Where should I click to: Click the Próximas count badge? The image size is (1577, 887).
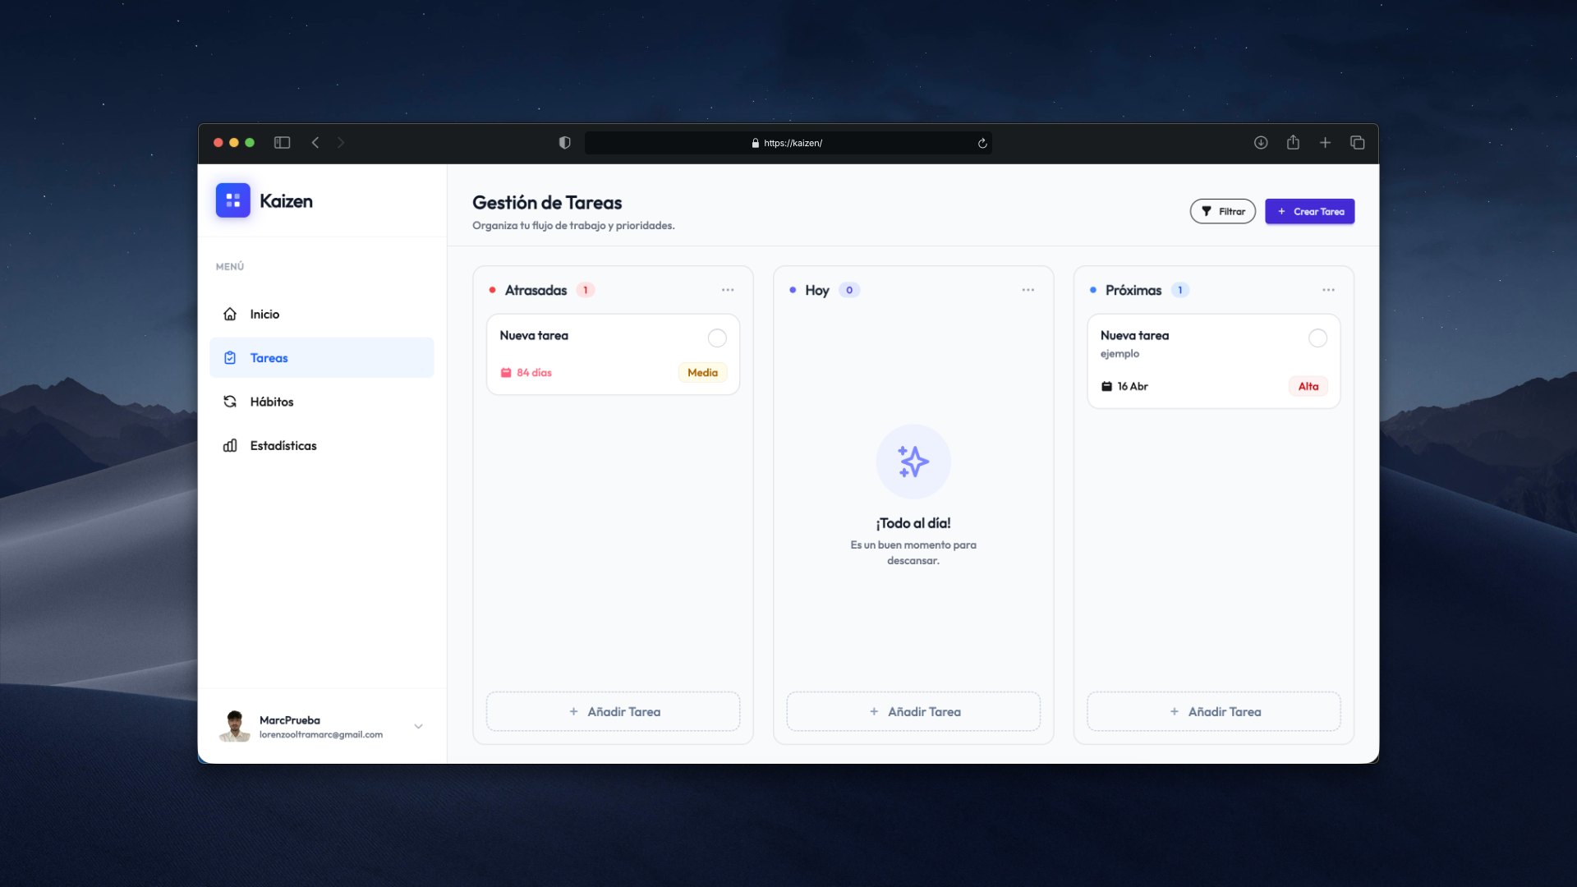tap(1180, 290)
